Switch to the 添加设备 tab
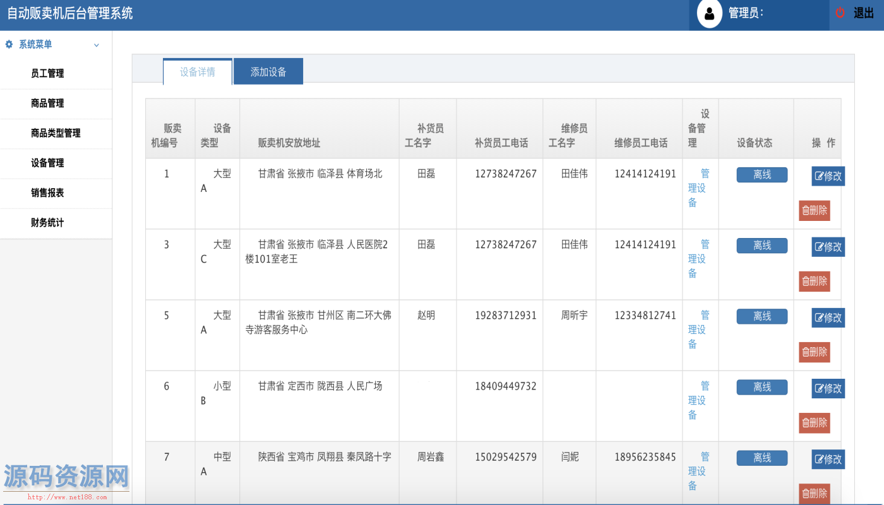This screenshot has height=505, width=884. pos(268,72)
